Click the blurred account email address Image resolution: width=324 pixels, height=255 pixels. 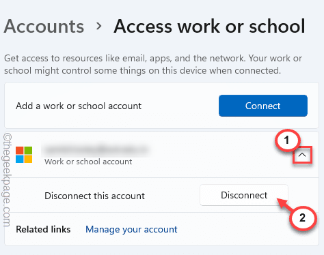click(x=96, y=150)
